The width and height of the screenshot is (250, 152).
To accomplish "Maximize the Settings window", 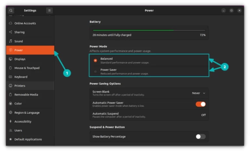I will click(x=231, y=10).
